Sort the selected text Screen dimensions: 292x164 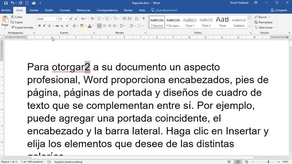point(137,19)
